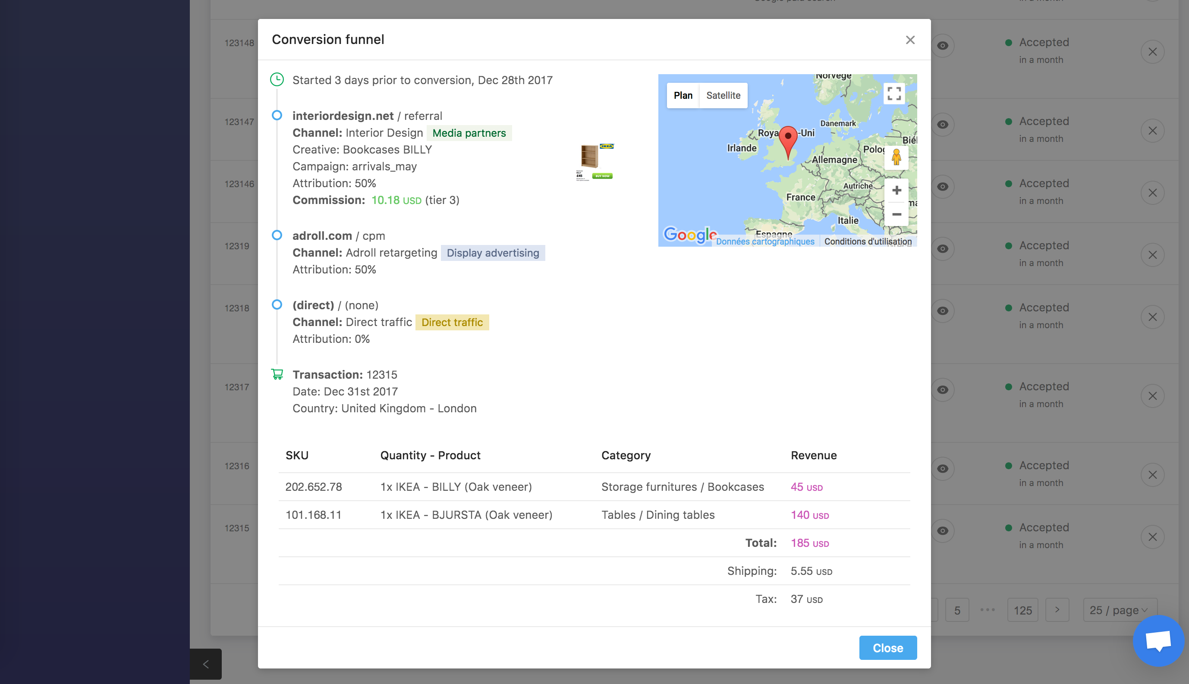Zoom out on the map
This screenshot has width=1189, height=684.
(x=896, y=214)
